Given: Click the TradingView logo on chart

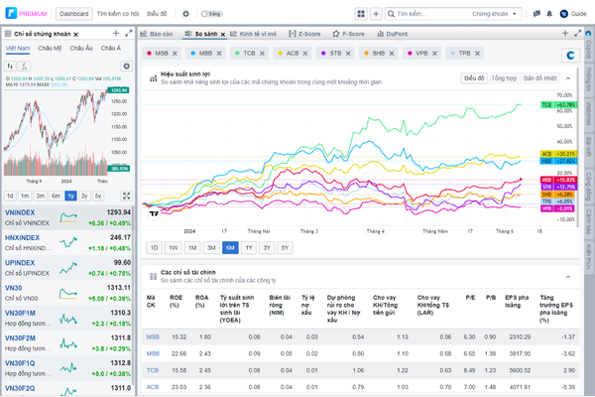Looking at the screenshot, I should 154,214.
